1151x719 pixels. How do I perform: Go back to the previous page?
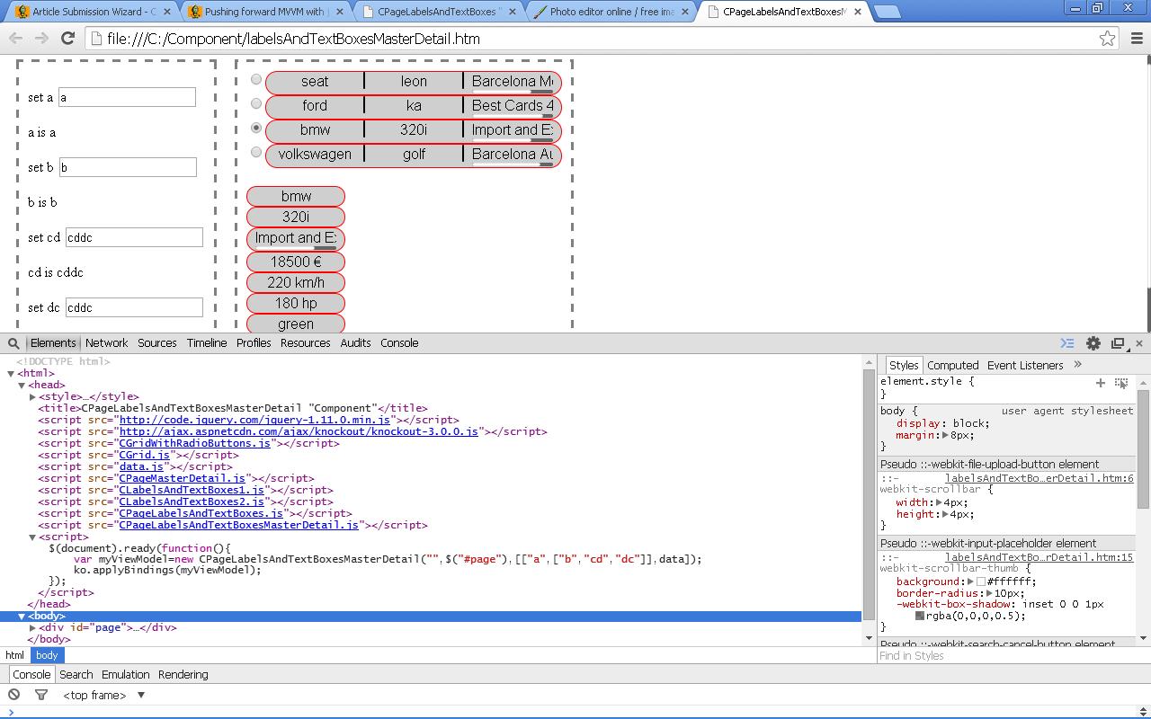pos(15,39)
